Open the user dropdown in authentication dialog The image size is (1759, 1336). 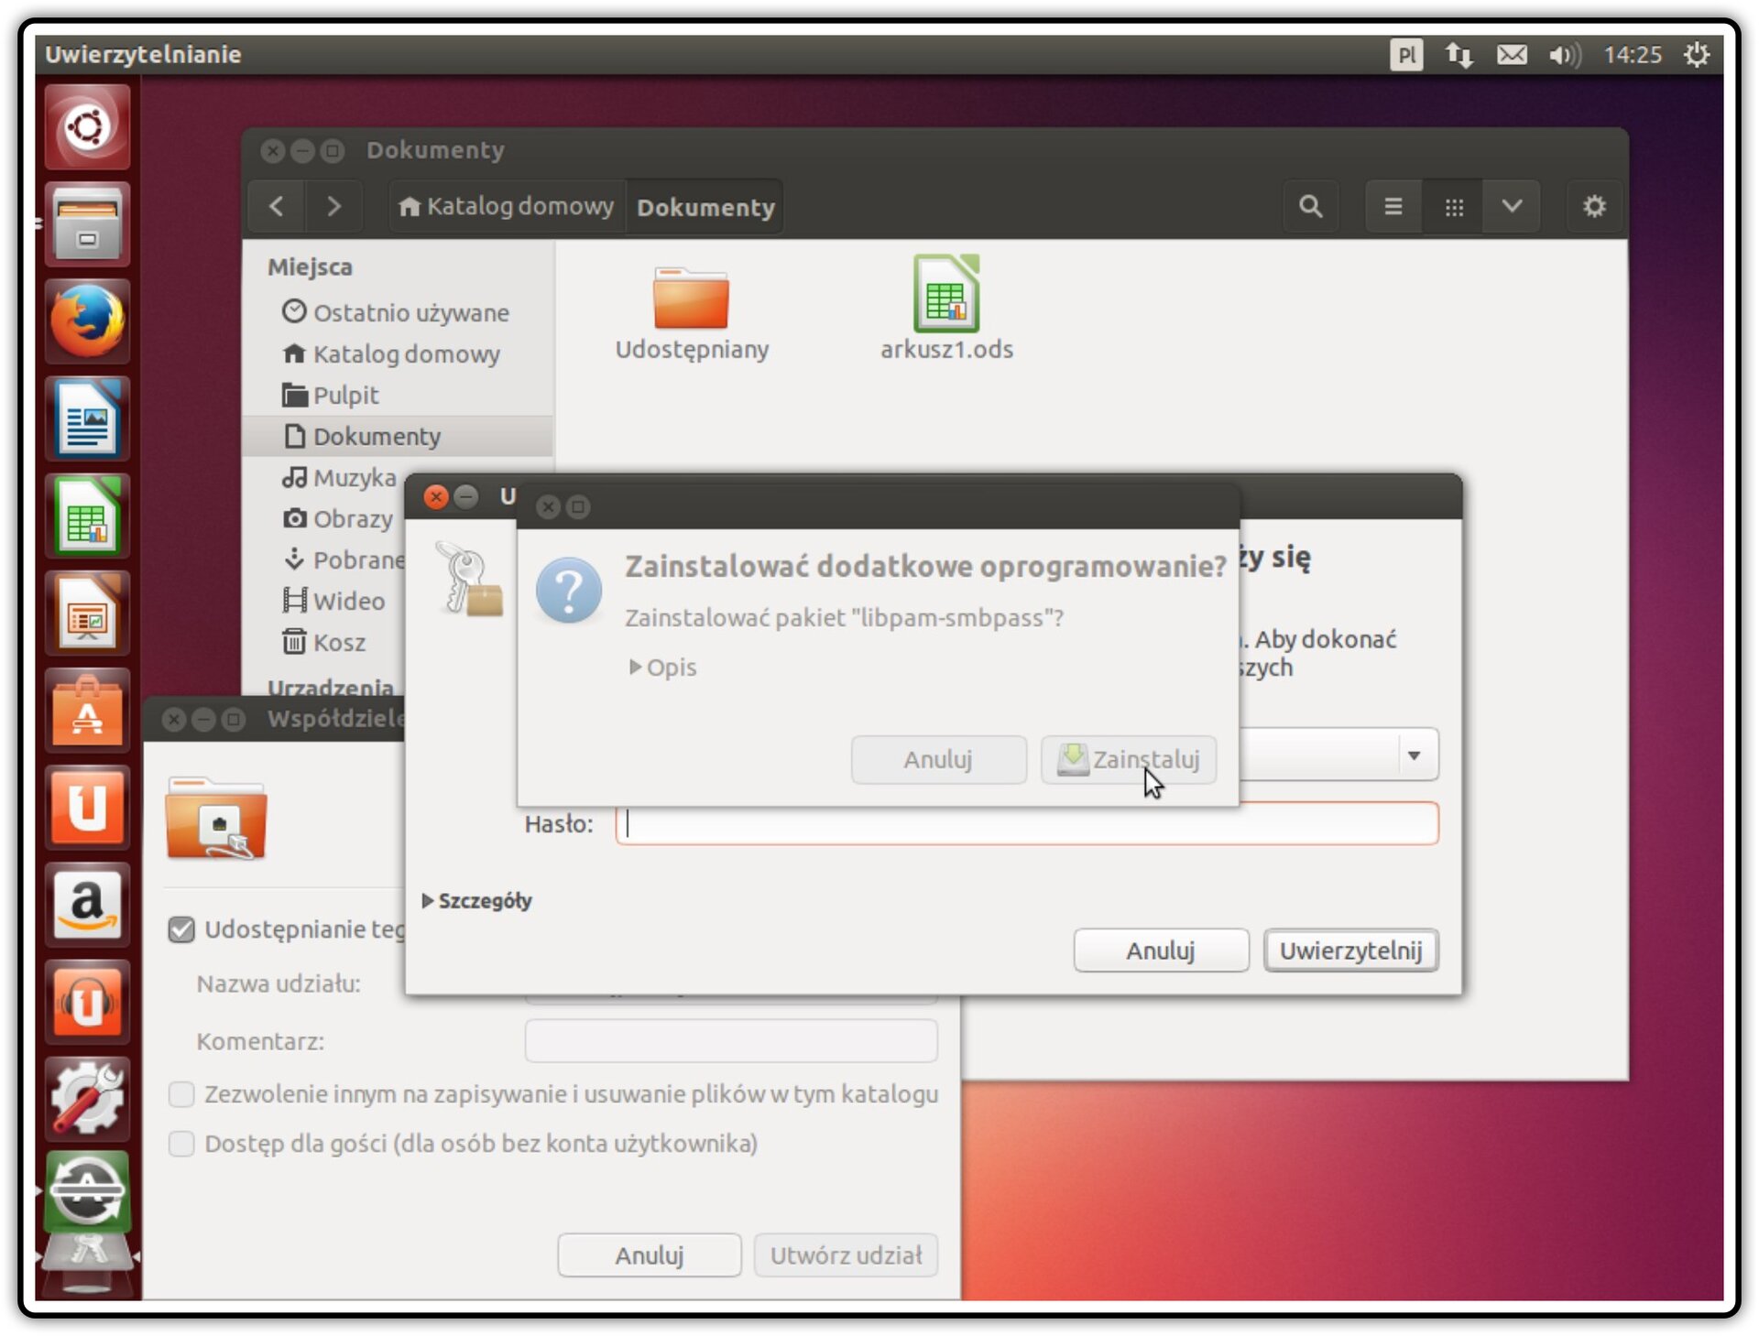coord(1414,755)
